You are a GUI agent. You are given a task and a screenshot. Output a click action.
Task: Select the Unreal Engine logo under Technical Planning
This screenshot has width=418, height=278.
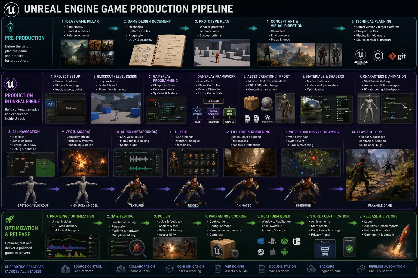coord(361,57)
